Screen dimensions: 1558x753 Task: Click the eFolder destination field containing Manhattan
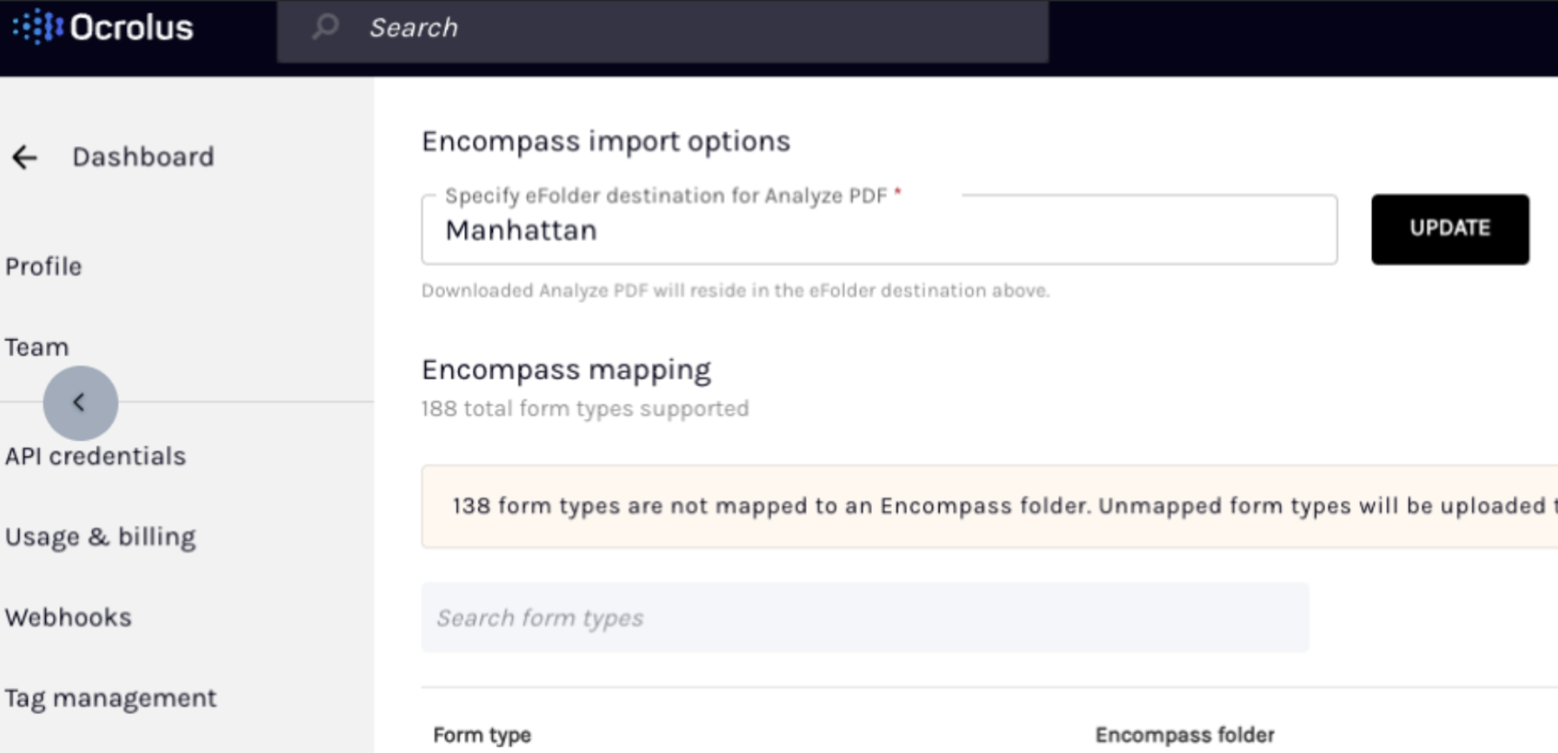coord(878,231)
